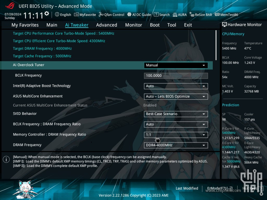The width and height of the screenshot is (267, 200).
Task: Click the 47°C temperature reading
Action: coord(248,48)
